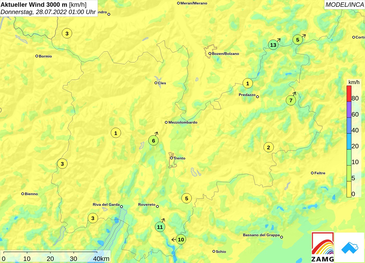Click the wind station marker showing 7
This screenshot has width=365, height=263.
click(291, 100)
